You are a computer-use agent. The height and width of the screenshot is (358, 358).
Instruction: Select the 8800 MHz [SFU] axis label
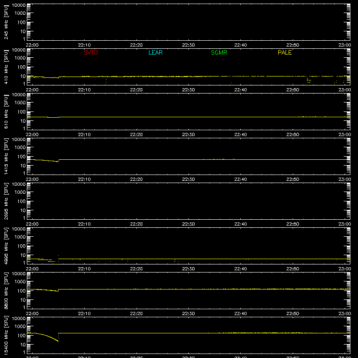click(x=6, y=291)
